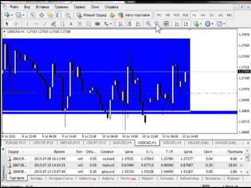Expand the Arrows dropdown arrow
Screen dimensions: 251x188
111,23
